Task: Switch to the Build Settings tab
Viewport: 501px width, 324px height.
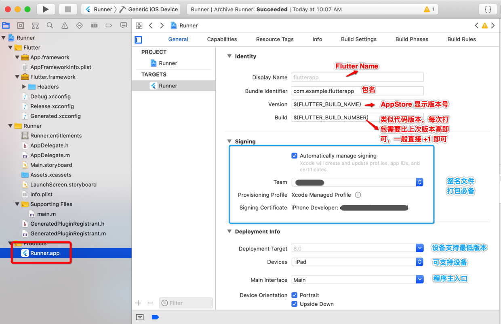Action: pos(359,39)
